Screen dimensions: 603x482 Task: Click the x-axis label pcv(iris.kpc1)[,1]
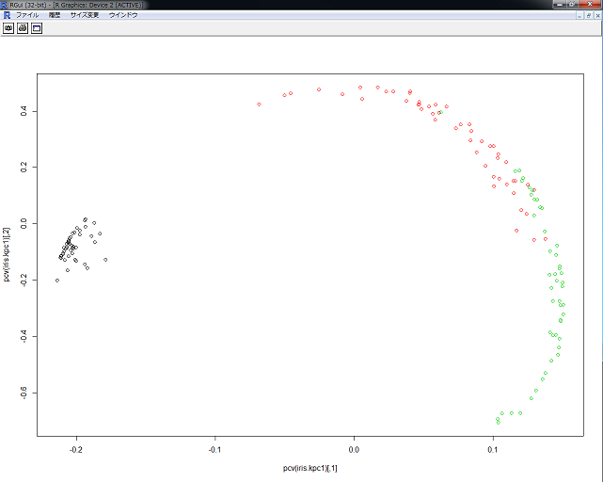[x=309, y=468]
